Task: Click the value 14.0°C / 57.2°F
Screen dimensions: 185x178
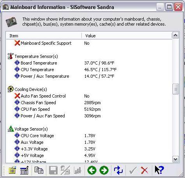Action: 99,76
